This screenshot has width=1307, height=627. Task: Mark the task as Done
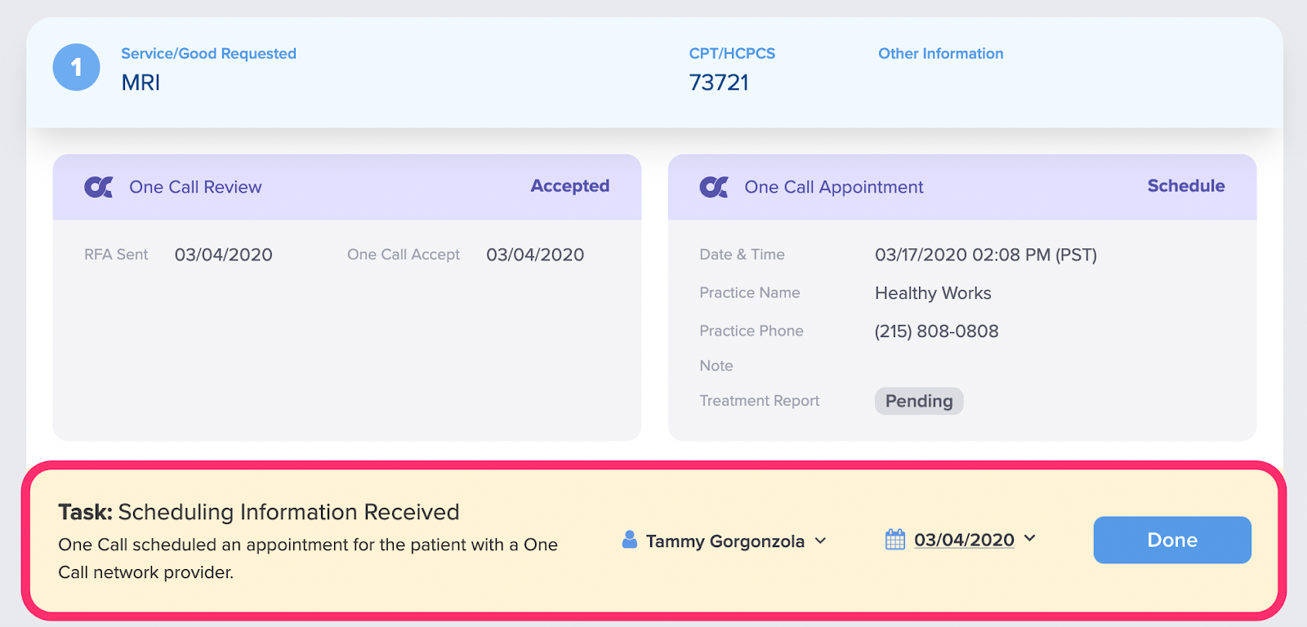pyautogui.click(x=1172, y=540)
